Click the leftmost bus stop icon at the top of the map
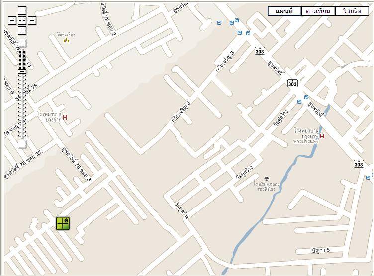374x276 pixels. pos(219,23)
